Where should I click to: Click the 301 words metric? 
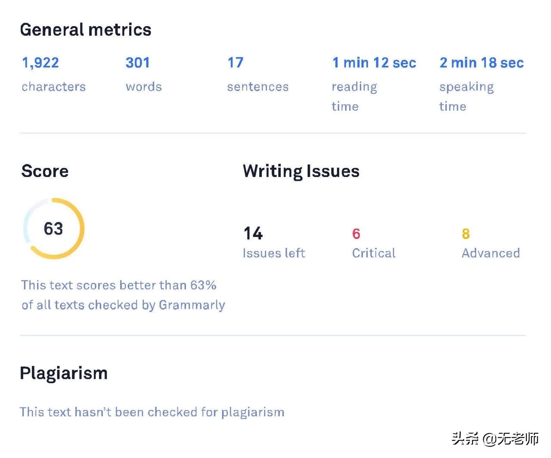pos(138,63)
